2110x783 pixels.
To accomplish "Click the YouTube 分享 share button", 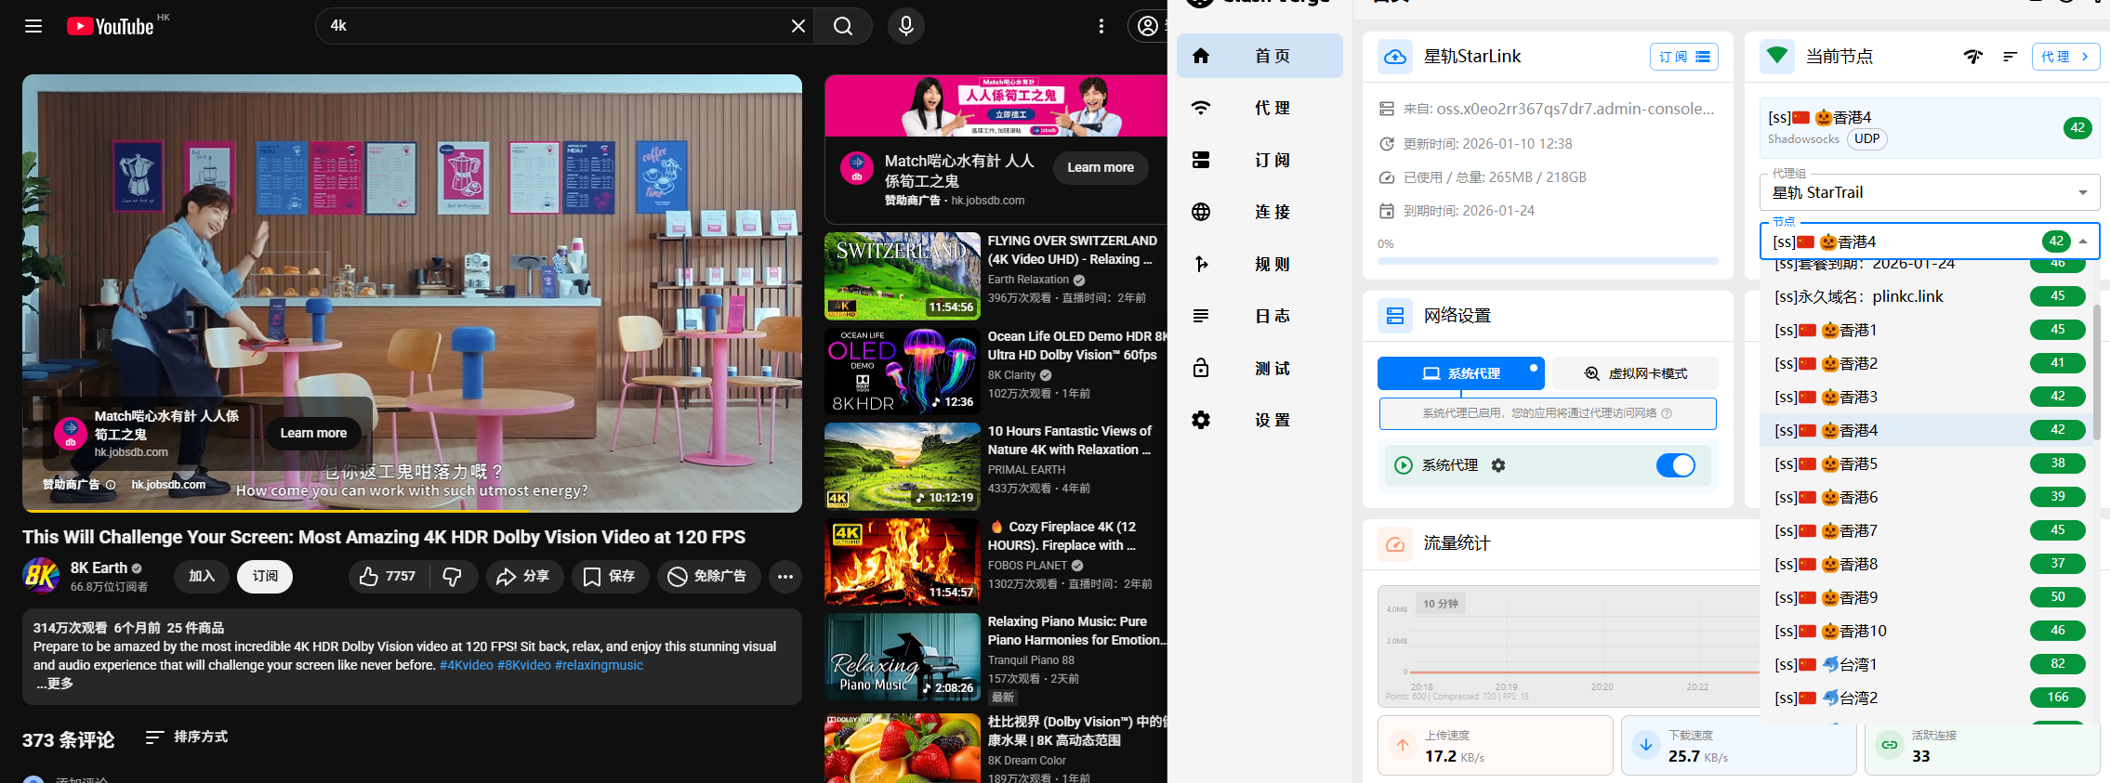I will 523,577.
